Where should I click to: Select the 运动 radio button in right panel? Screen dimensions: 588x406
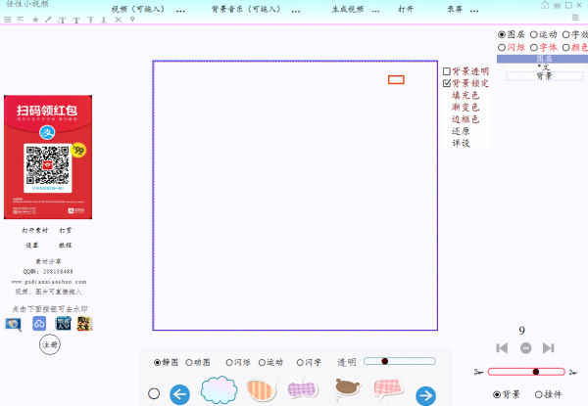(534, 35)
